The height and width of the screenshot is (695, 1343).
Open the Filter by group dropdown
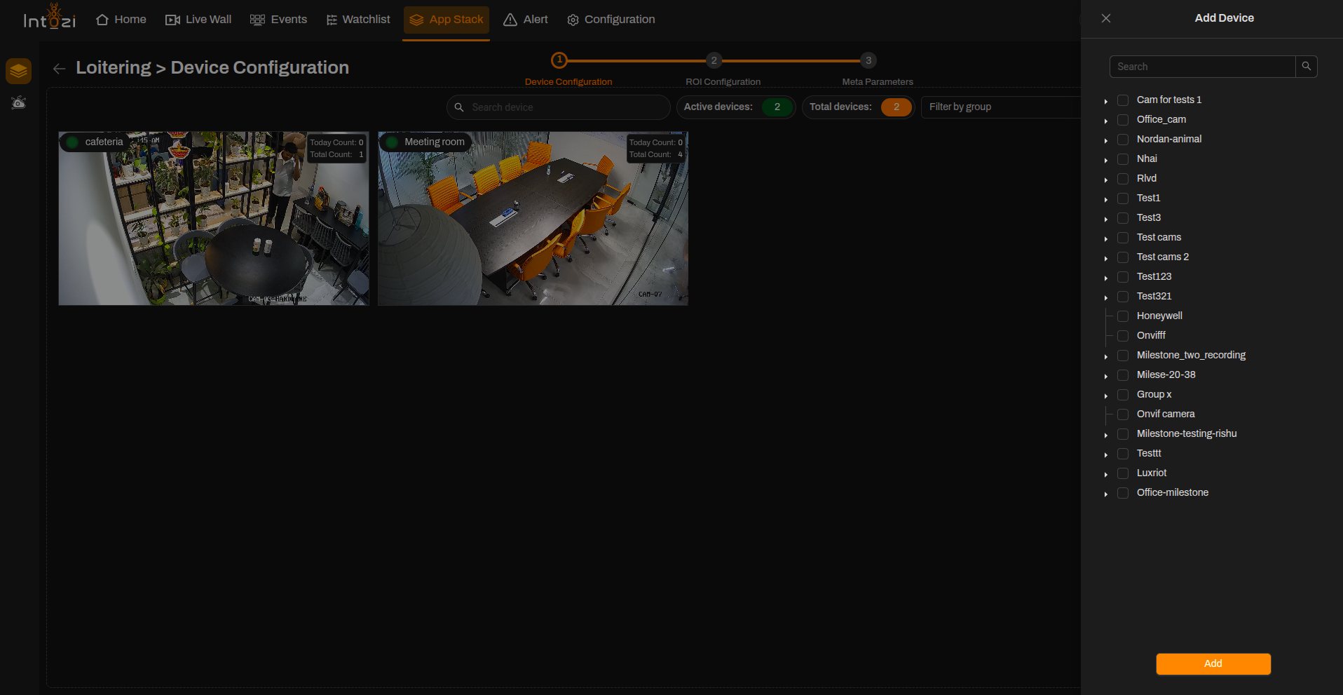pos(1000,107)
